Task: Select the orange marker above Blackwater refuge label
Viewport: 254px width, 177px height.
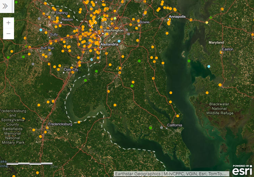Action: point(207,93)
